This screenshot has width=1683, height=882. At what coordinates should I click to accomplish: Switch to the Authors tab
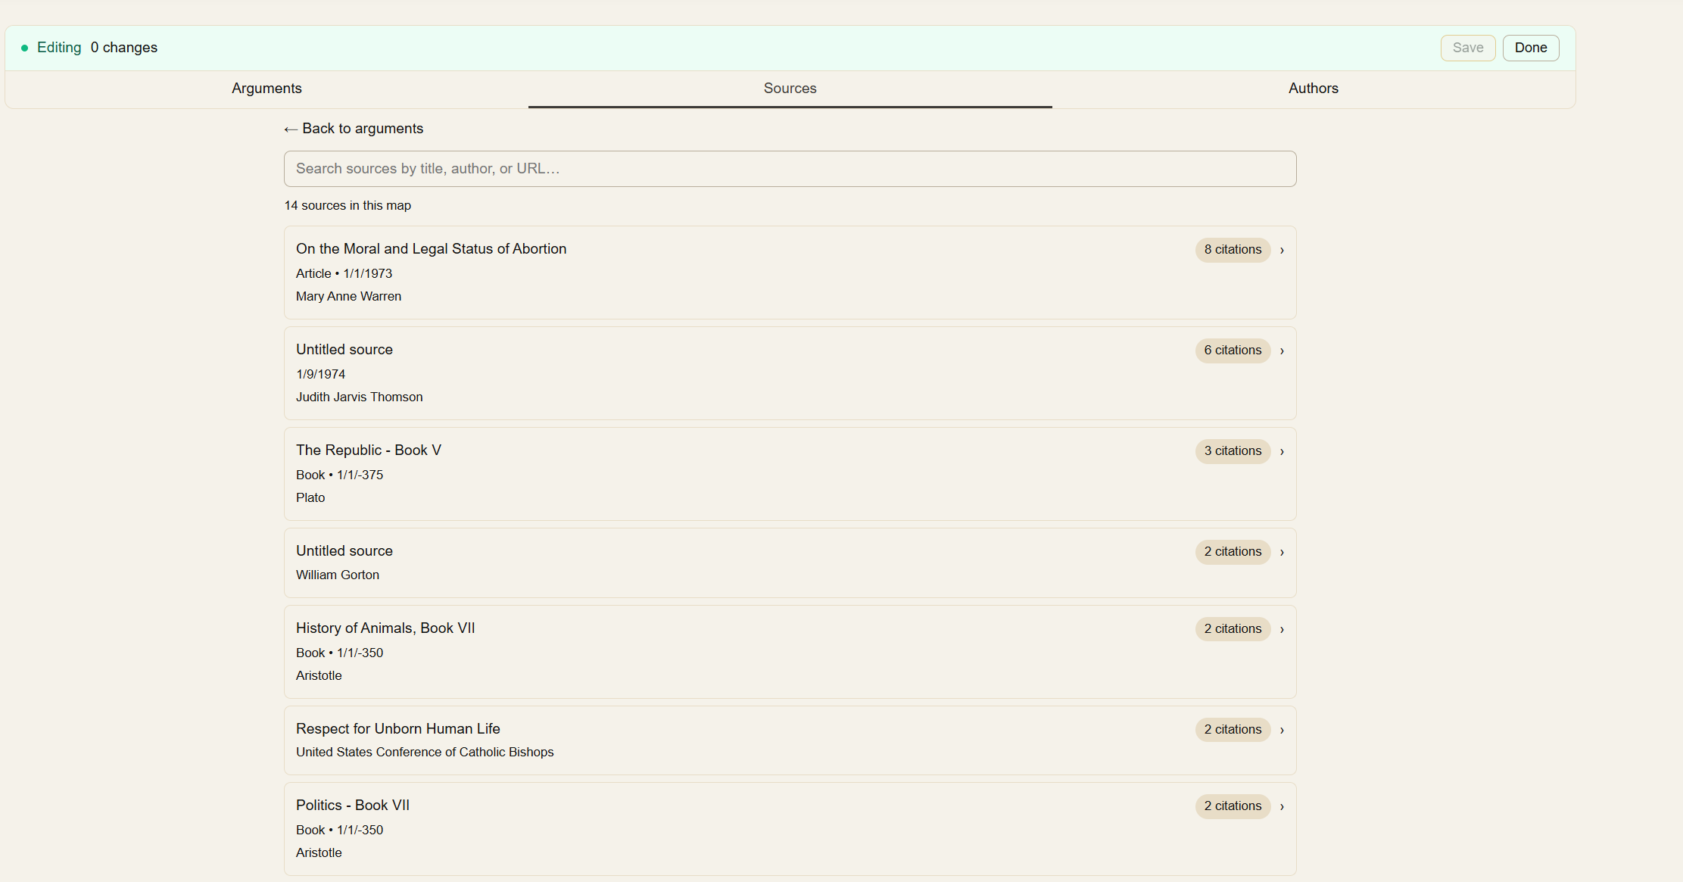(x=1313, y=89)
